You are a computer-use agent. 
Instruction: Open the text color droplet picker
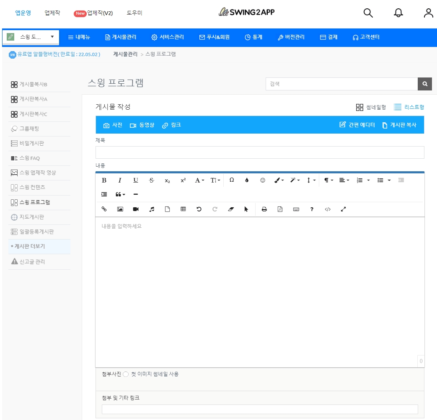pos(247,180)
